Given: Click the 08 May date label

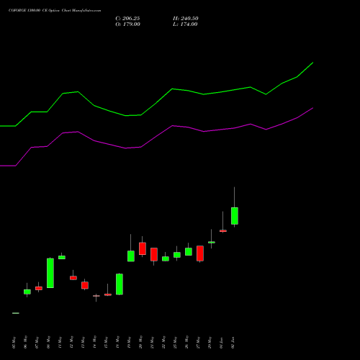Looking at the screenshot, I should pos(48,342).
